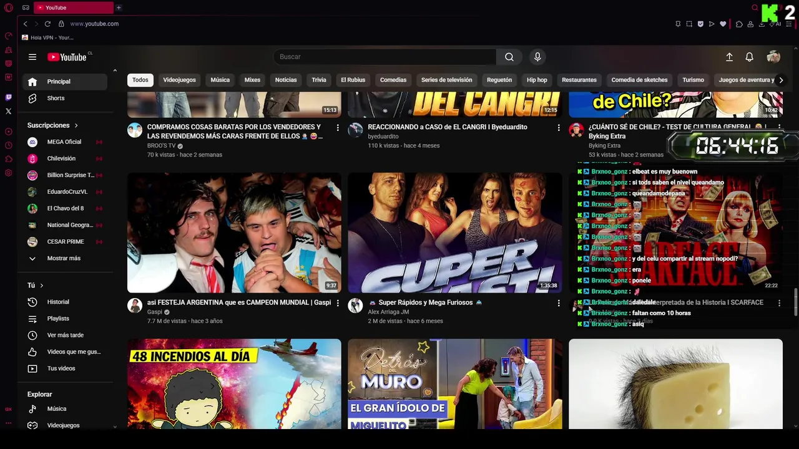The image size is (799, 449).
Task: Go back to previous page
Action: tap(25, 24)
